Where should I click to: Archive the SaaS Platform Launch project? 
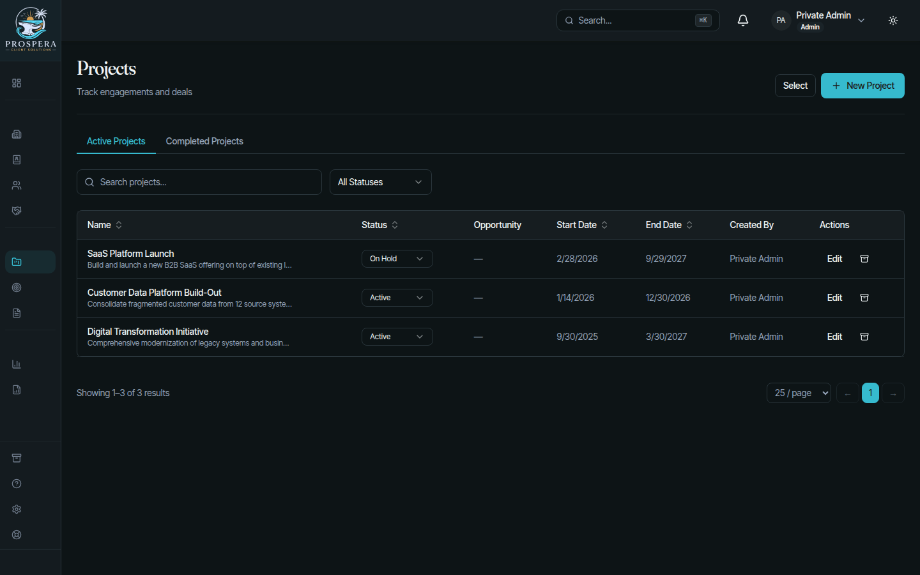click(x=864, y=259)
